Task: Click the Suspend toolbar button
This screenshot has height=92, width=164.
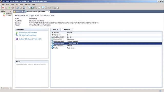Action: [x=6, y=8]
